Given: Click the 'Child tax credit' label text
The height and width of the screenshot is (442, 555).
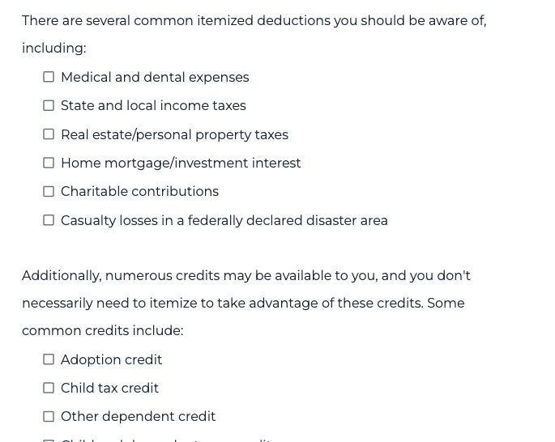Looking at the screenshot, I should pos(109,388).
